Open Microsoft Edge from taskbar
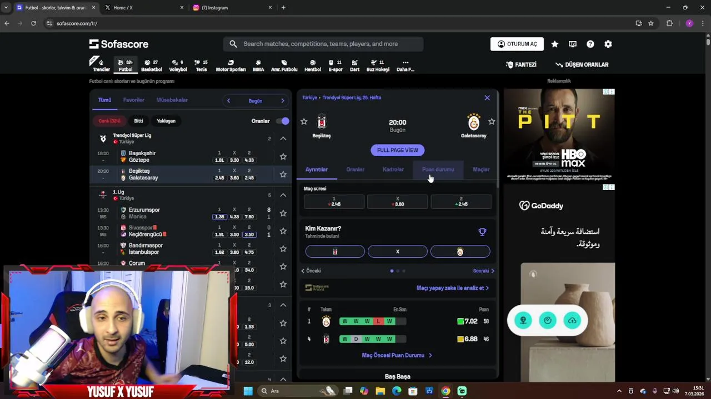 tap(397, 391)
